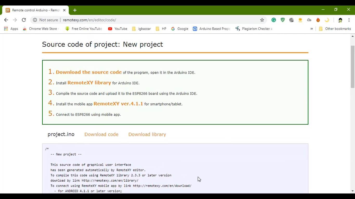Open the Google Apps grid launcher
355x199 pixels.
[x=6, y=29]
